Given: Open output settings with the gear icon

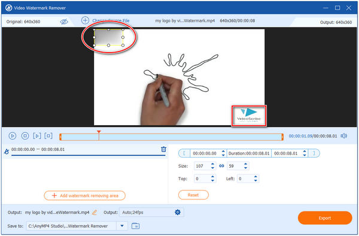Looking at the screenshot, I should coord(178,212).
